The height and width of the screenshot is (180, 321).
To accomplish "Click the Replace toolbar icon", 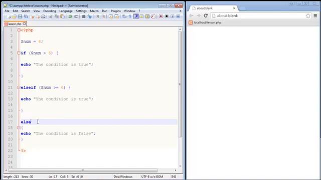I will pos(89,16).
